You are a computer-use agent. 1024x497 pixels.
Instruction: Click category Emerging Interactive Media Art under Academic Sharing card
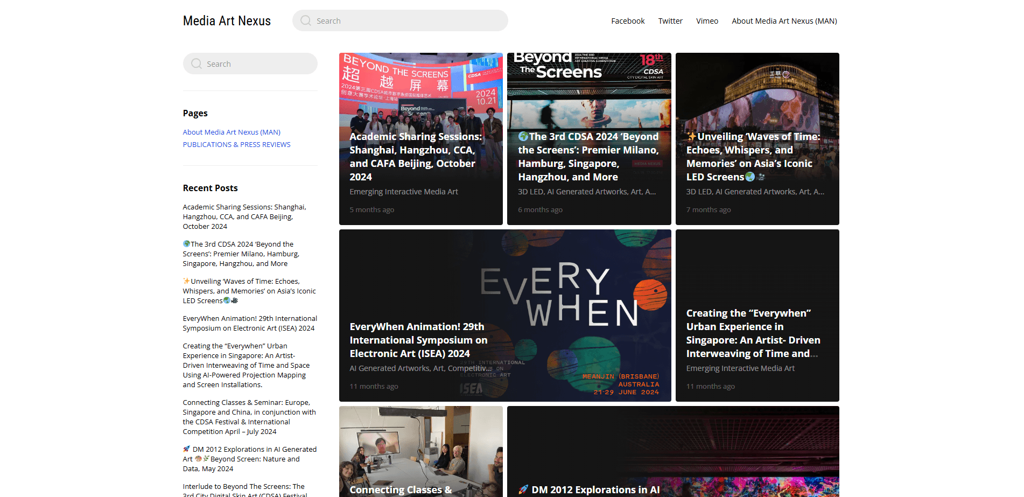click(404, 192)
